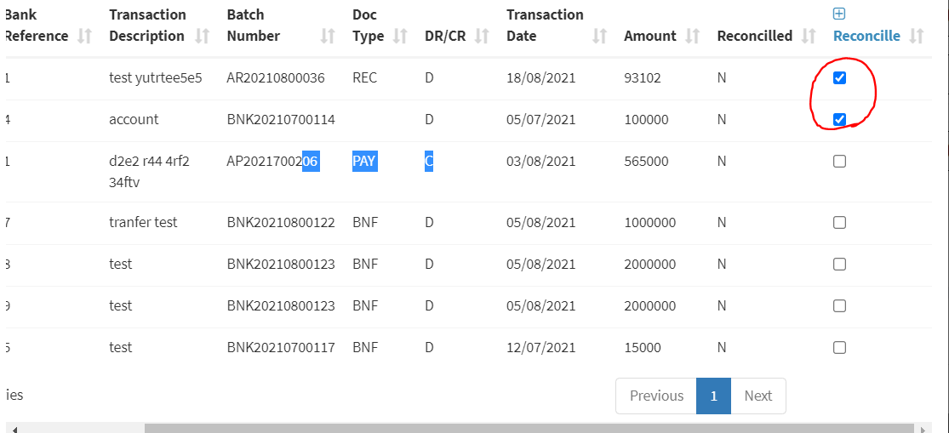Check reconcile box for 15000 amount row

tap(839, 347)
